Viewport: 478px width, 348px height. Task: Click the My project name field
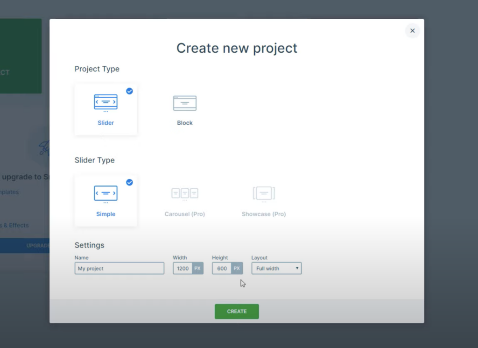click(119, 269)
